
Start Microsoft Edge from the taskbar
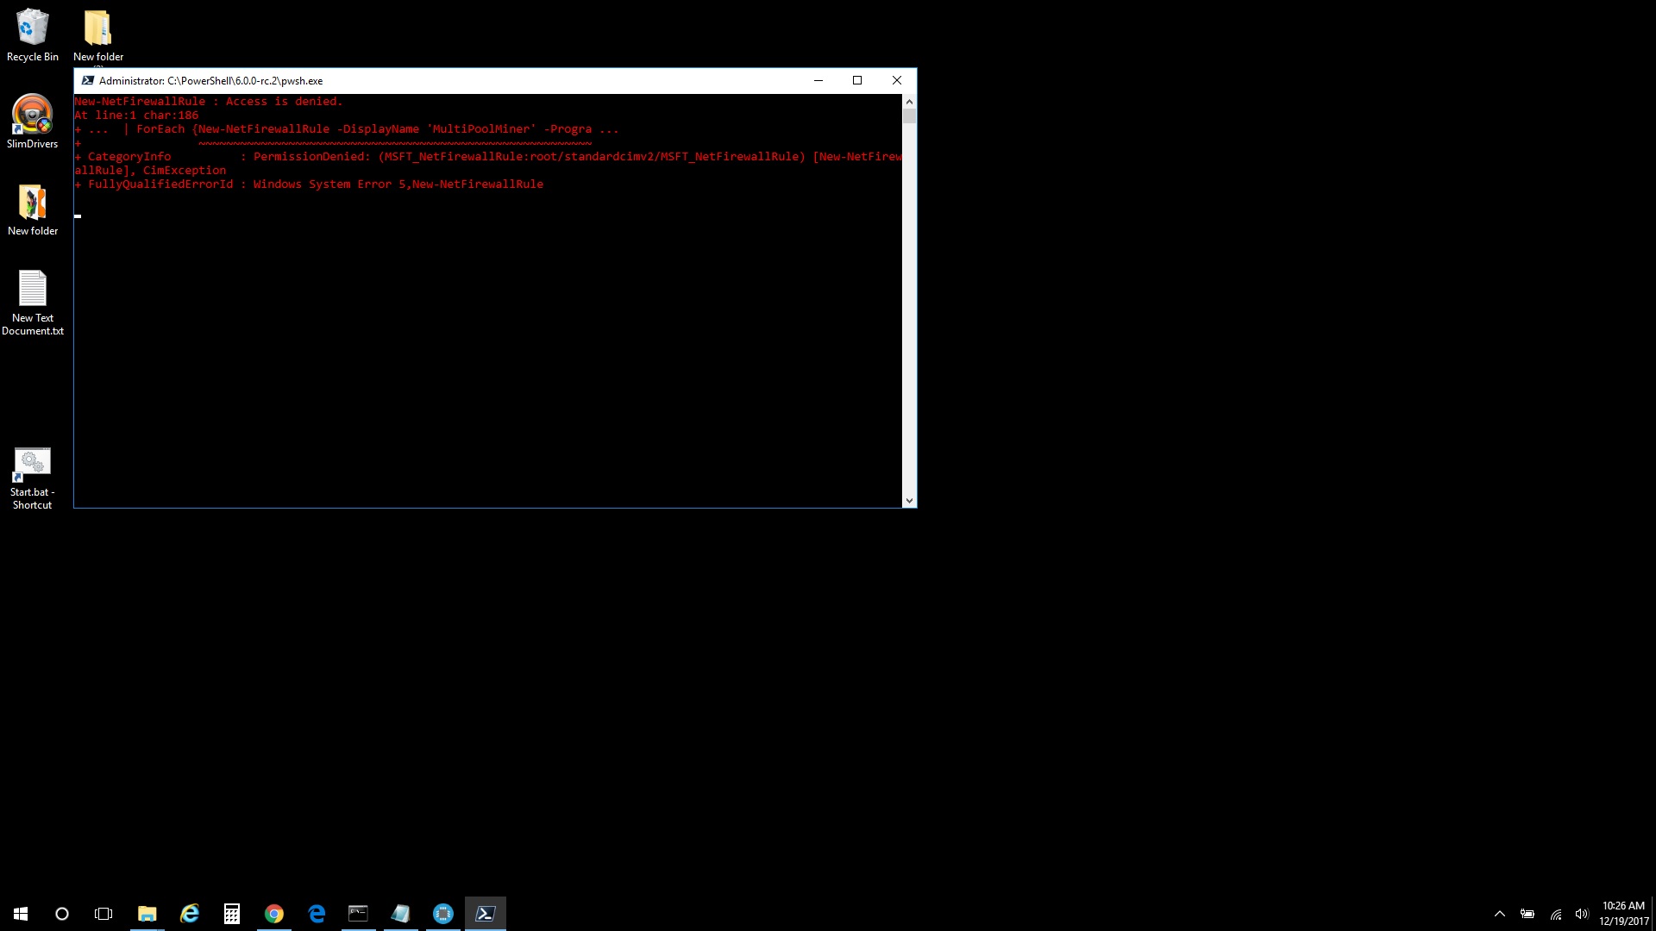(316, 913)
